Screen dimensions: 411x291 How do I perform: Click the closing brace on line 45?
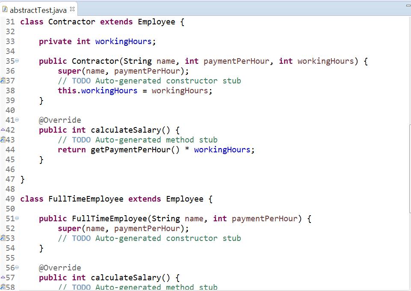41,160
